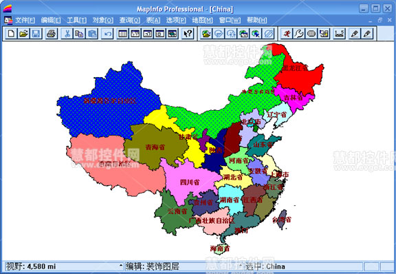Open the 选项[P] menu
396x274 pixels.
tap(176, 20)
